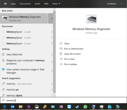Click the large memory chip preview icon
The height and width of the screenshot is (110, 127).
91,19
